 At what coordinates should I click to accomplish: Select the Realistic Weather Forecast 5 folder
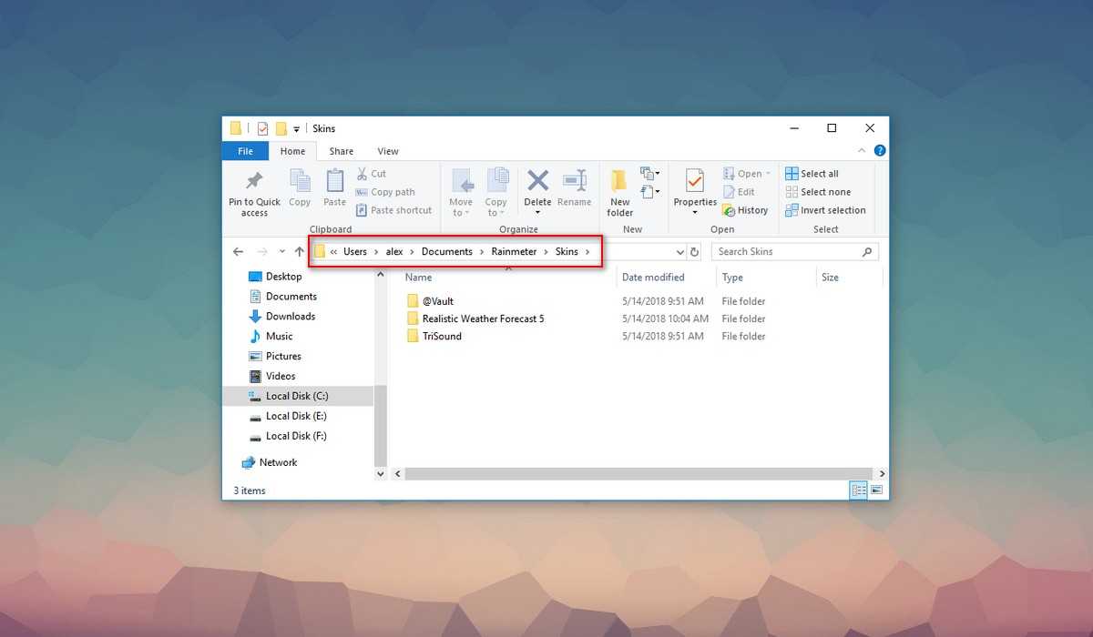click(x=483, y=318)
